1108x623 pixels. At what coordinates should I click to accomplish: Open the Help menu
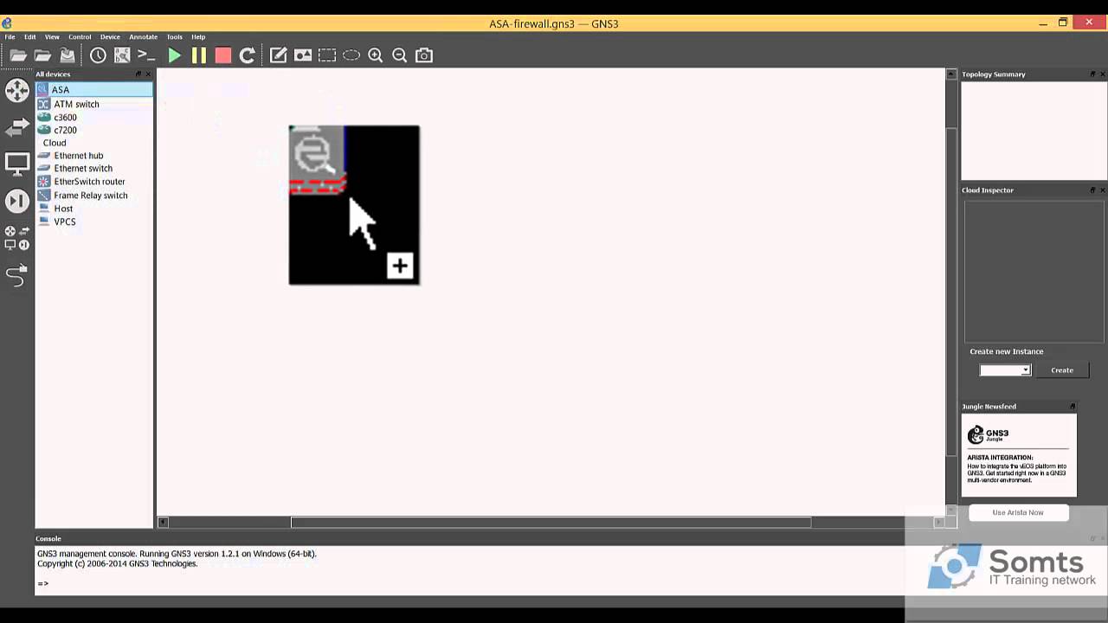click(x=198, y=37)
